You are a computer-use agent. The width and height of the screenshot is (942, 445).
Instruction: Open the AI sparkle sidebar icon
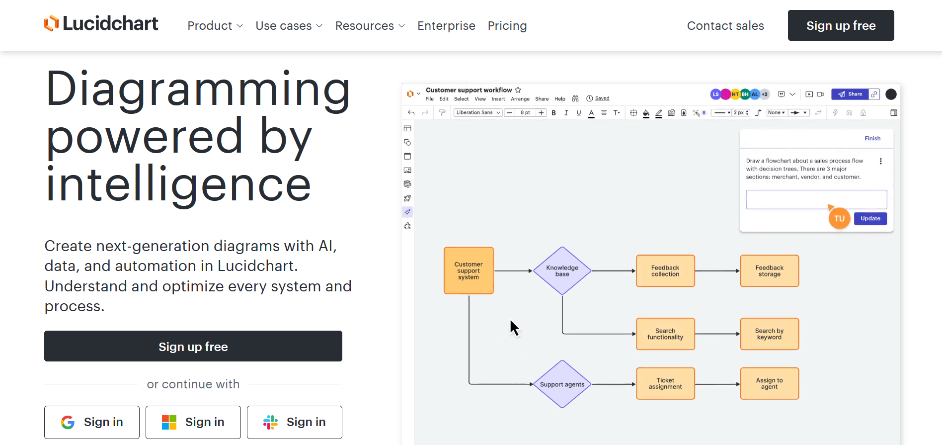click(407, 212)
